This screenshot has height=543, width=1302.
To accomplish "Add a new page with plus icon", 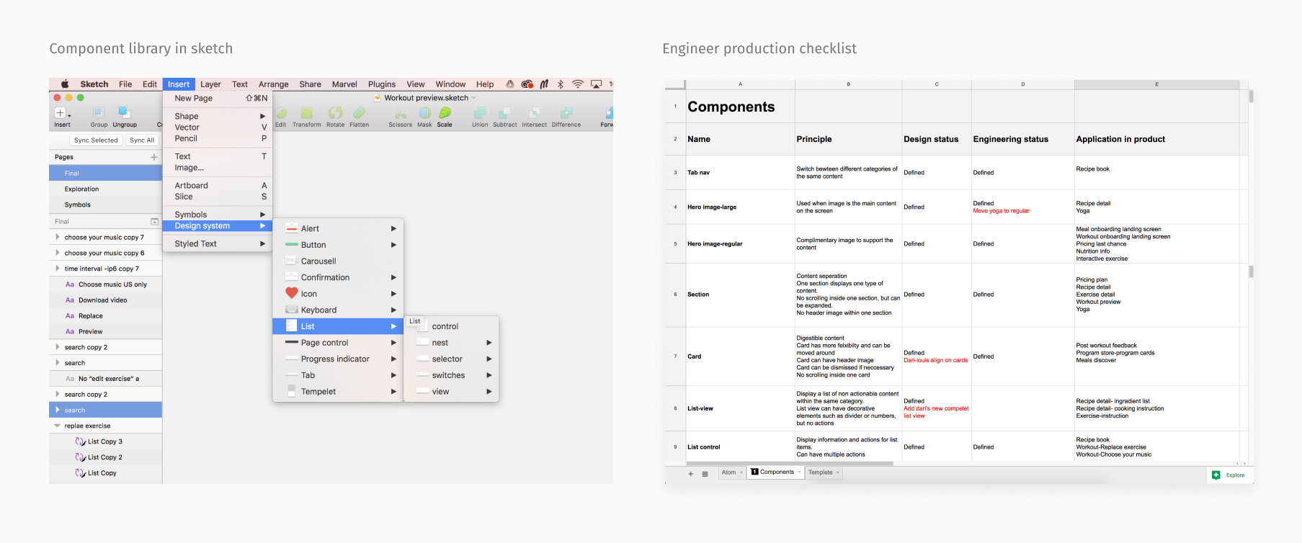I will pos(153,157).
